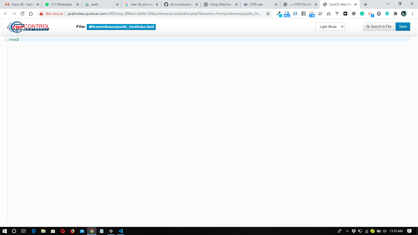Reload the page
The width and height of the screenshot is (418, 235).
(x=22, y=14)
